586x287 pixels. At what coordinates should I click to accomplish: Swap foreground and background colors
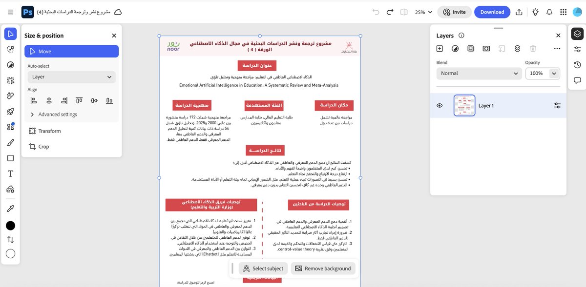pos(10,240)
